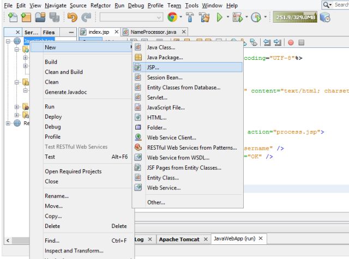Open the Team menu
Image resolution: width=349 pixels, height=259 pixels.
click(x=174, y=5)
